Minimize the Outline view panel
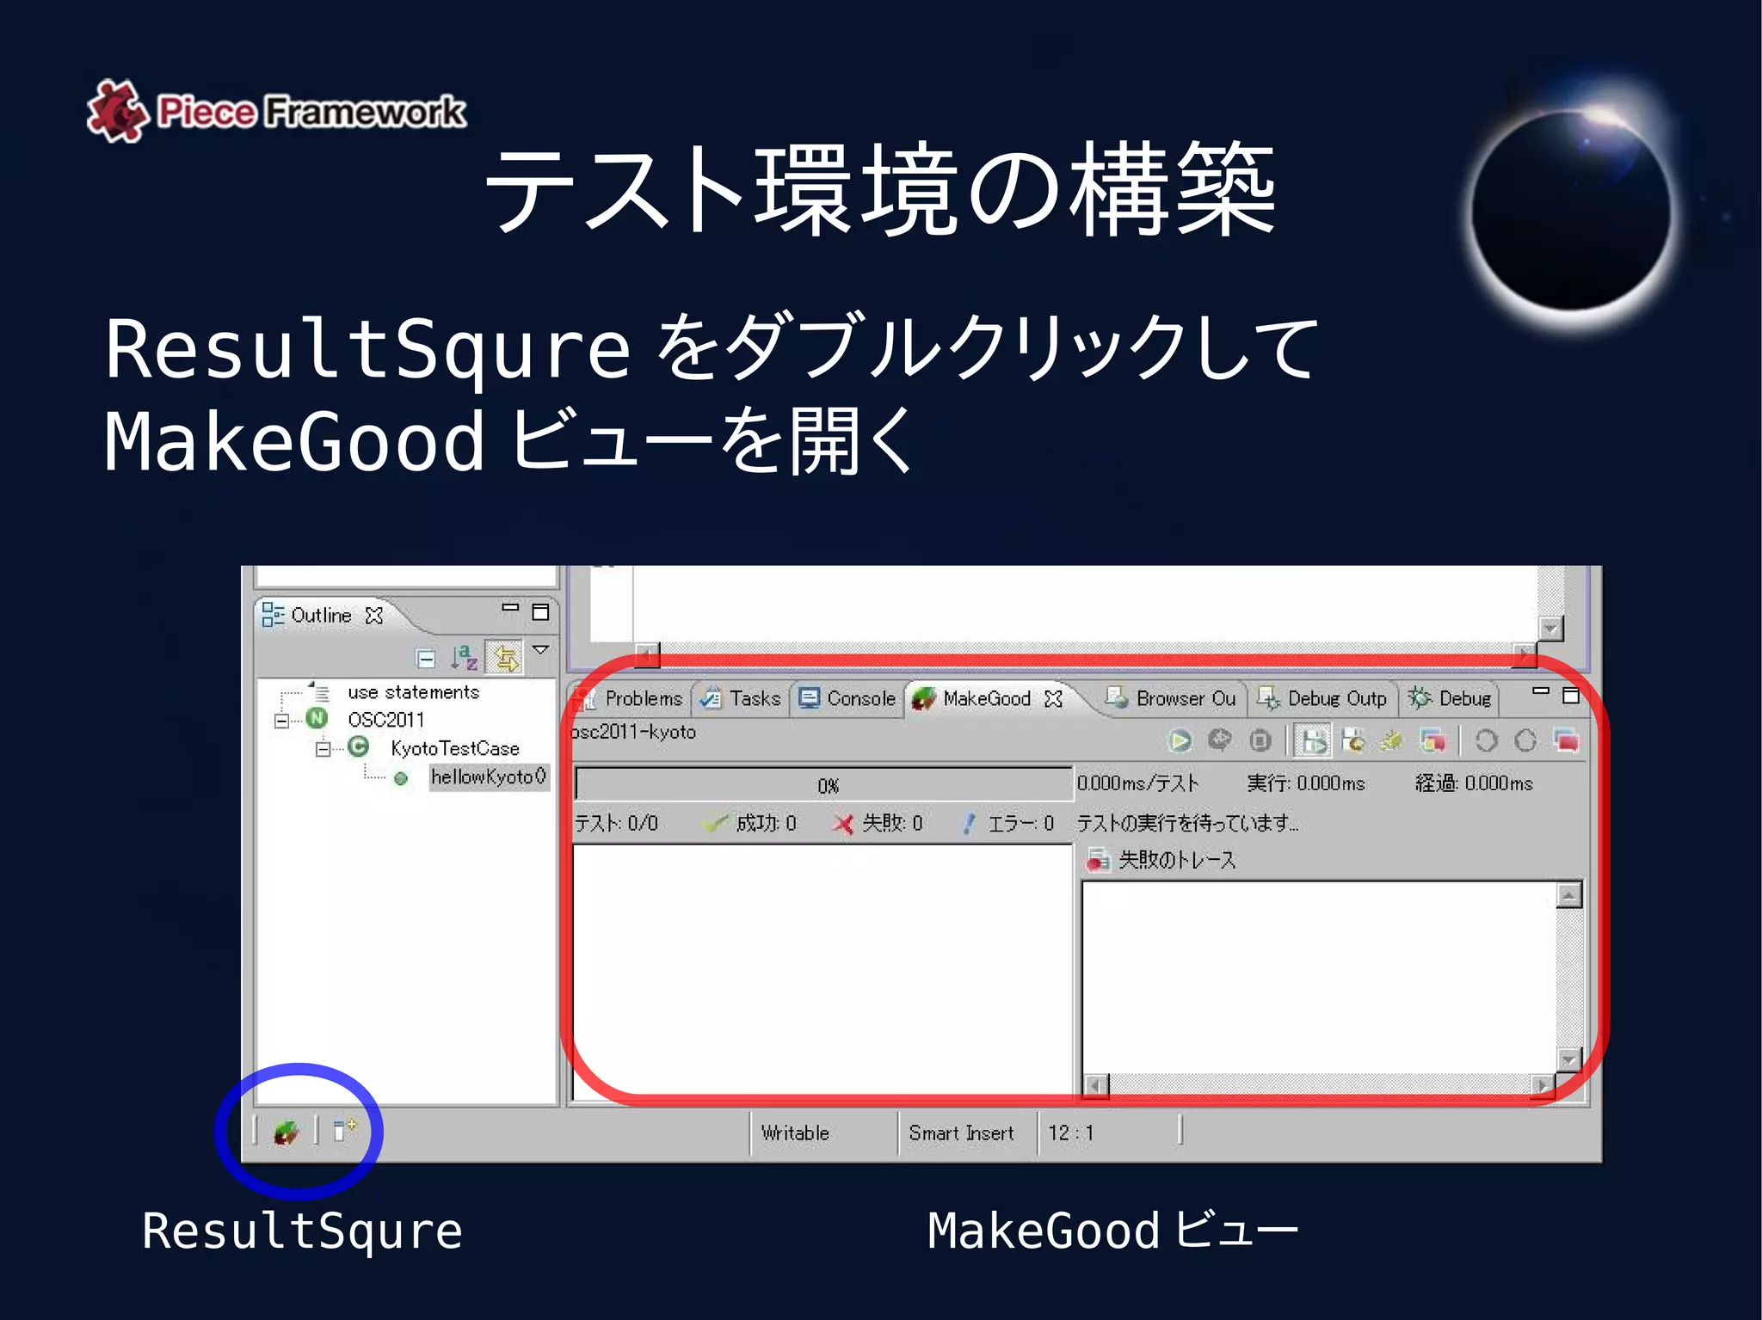This screenshot has width=1762, height=1320. [x=510, y=607]
